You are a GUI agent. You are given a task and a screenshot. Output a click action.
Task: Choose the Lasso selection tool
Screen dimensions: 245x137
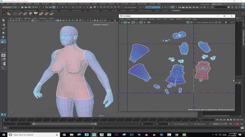(x=3, y=24)
